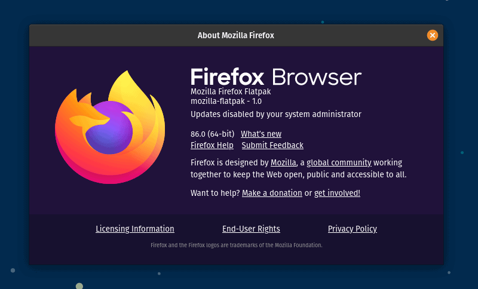Visit the global community link
Screen dimensions: 478x289
pyautogui.click(x=339, y=162)
